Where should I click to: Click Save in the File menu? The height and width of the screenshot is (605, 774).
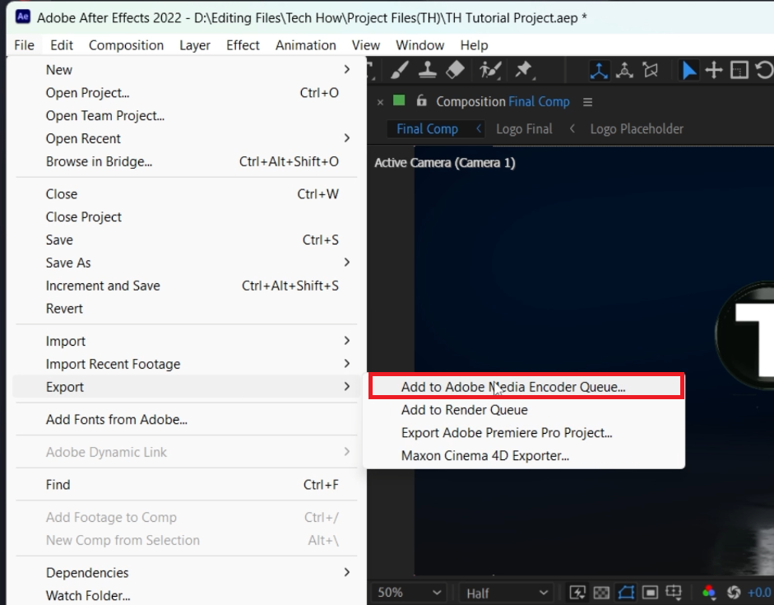(x=186, y=240)
